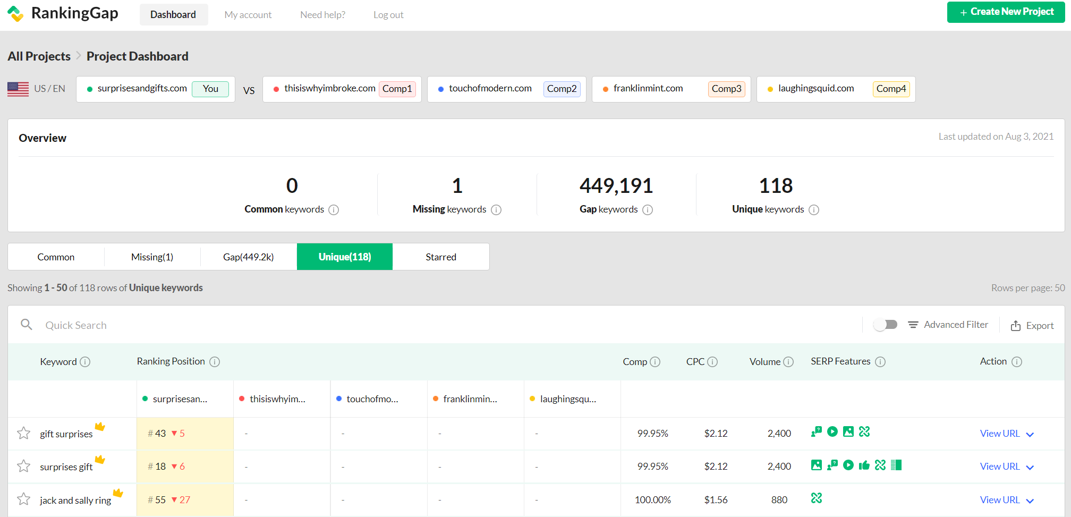The image size is (1071, 517).
Task: Click the 'Last updated on Aug 3, 2021' text
Action: point(996,137)
